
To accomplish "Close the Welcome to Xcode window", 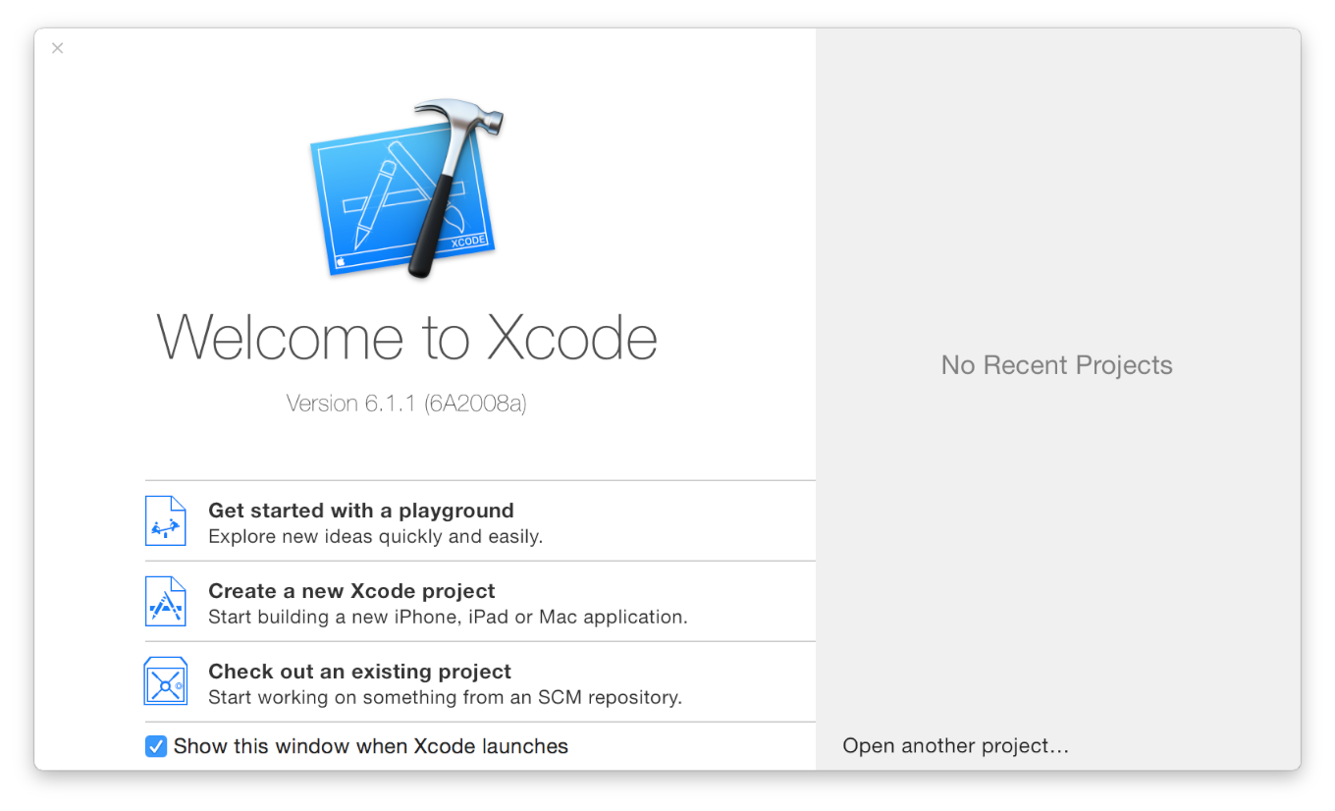I will click(x=58, y=48).
